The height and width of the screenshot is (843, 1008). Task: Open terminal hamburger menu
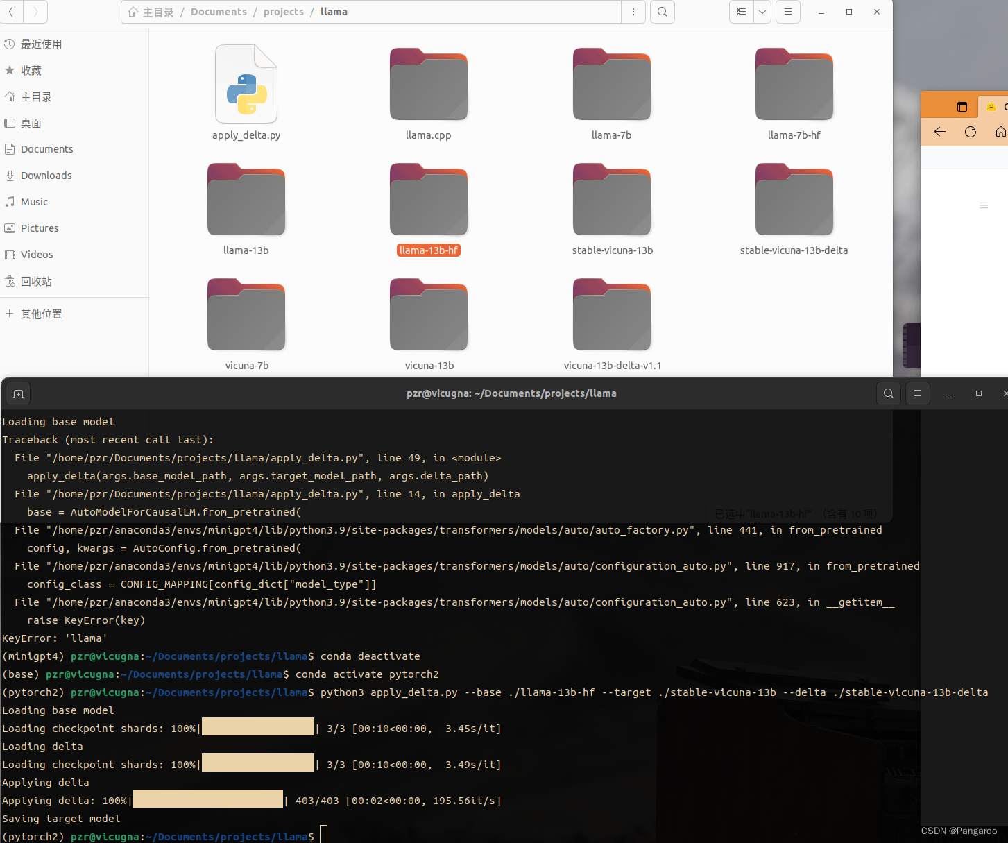(918, 393)
